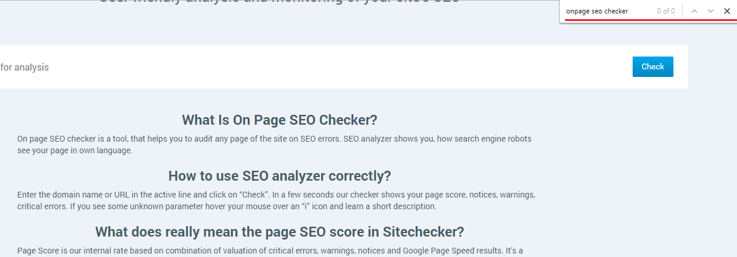
Task: Click paragraph line starting "Page Score is our internal"
Action: [x=270, y=251]
